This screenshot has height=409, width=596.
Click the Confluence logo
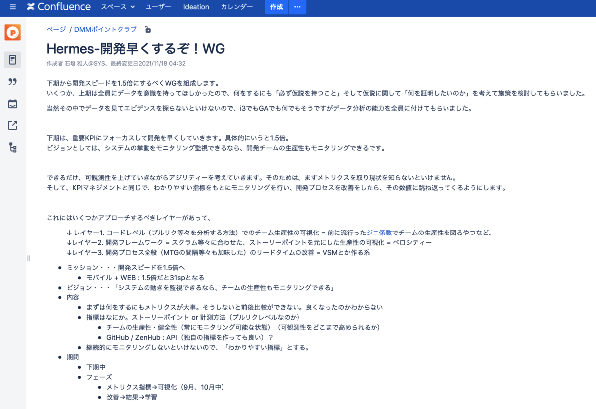coord(59,7)
